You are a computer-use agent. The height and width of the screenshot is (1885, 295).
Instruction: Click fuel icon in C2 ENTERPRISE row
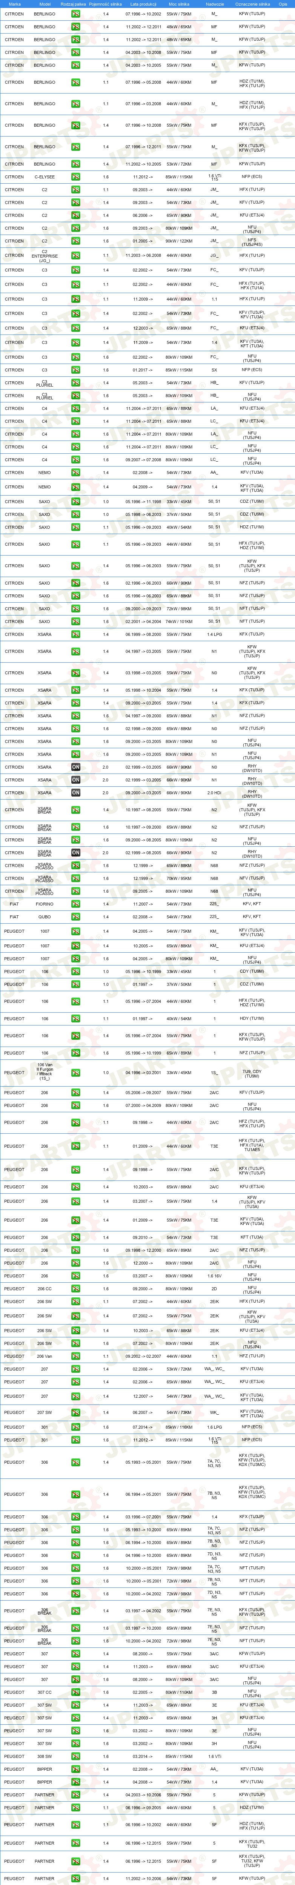point(75,255)
